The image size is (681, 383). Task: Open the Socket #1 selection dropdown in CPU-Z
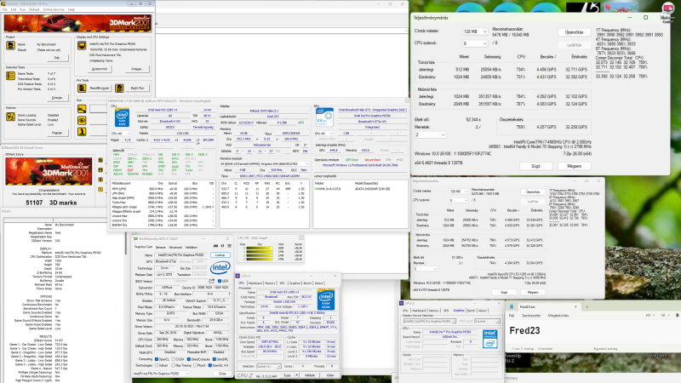click(268, 367)
